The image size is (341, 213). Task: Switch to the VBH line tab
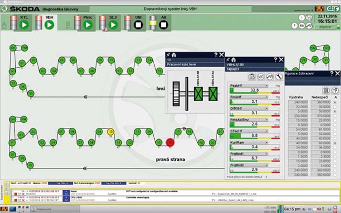point(46,23)
